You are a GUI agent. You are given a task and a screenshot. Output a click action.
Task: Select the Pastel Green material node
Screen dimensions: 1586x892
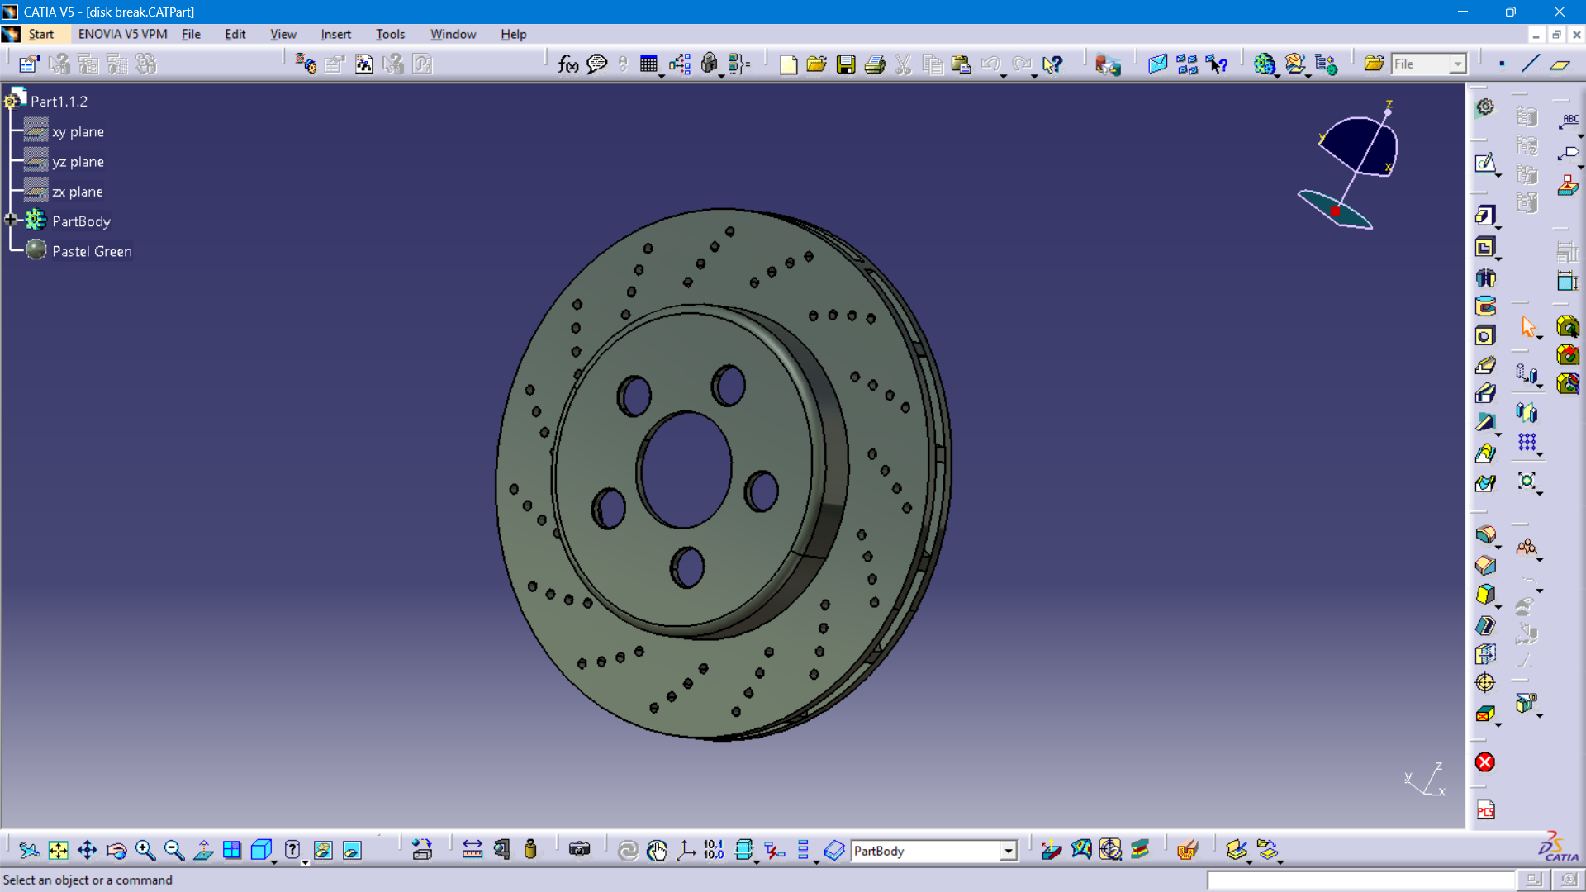[92, 251]
